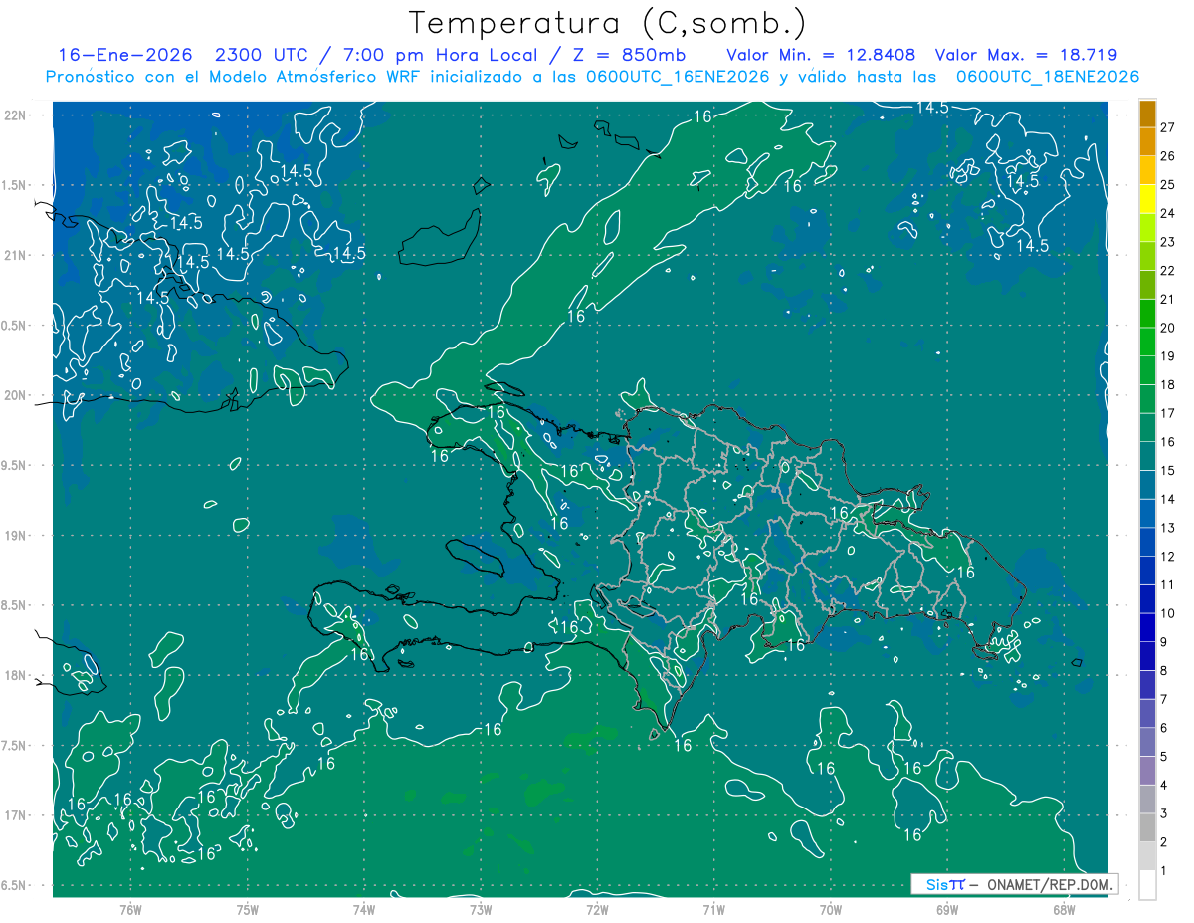Click value "10" on the color scale
The image size is (1194, 923).
coord(1168,613)
